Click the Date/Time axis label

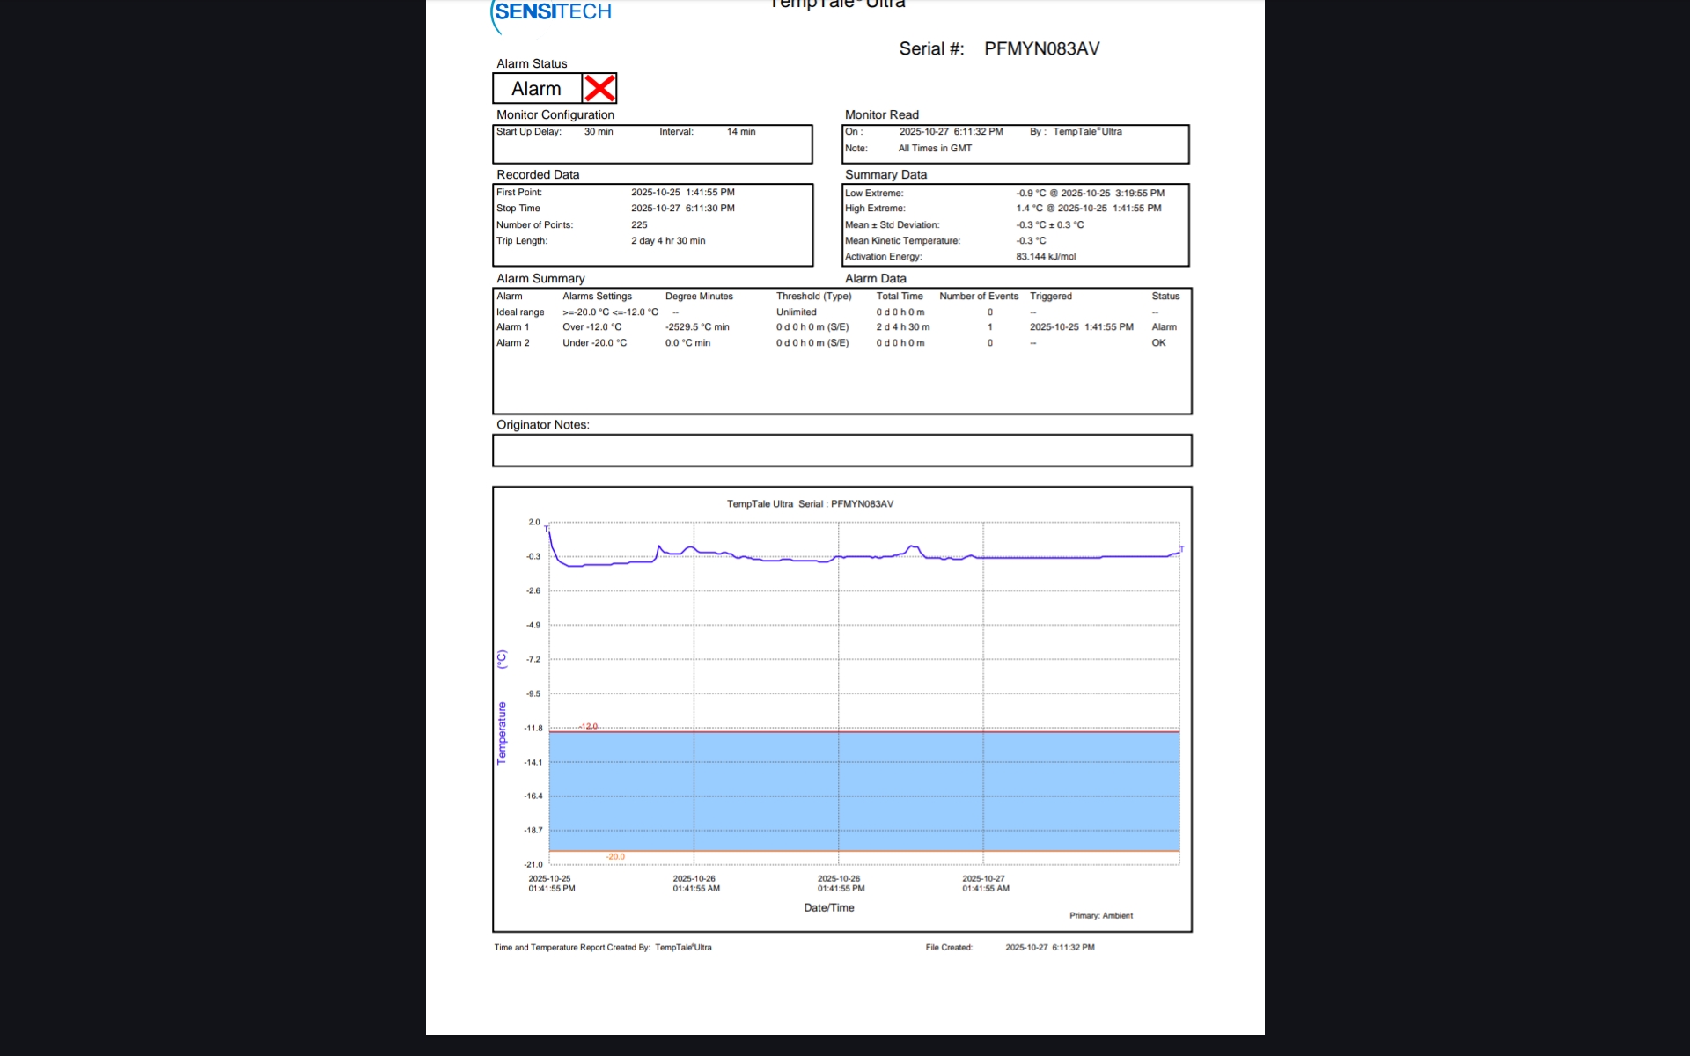click(828, 908)
